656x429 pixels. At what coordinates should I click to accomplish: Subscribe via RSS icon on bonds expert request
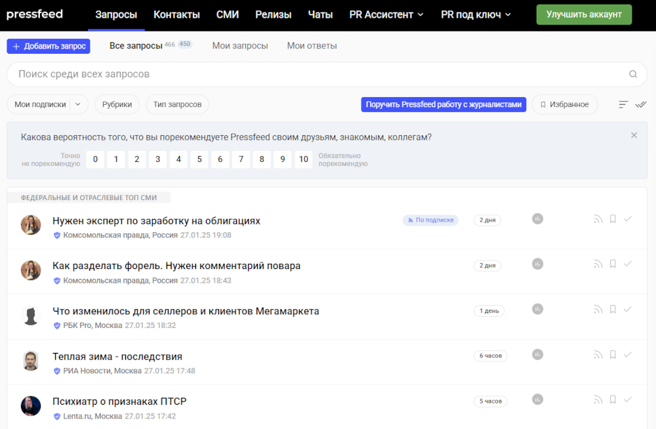tap(598, 219)
